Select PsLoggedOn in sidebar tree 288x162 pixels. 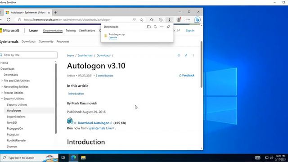pyautogui.click(x=15, y=128)
